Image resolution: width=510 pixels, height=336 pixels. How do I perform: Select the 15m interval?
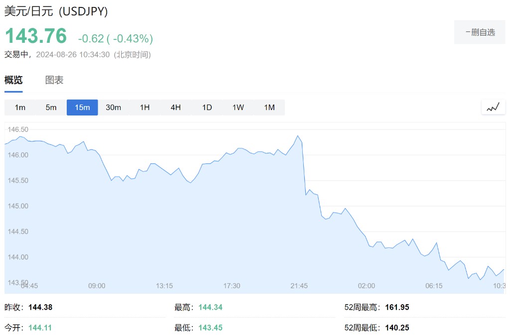(x=82, y=108)
